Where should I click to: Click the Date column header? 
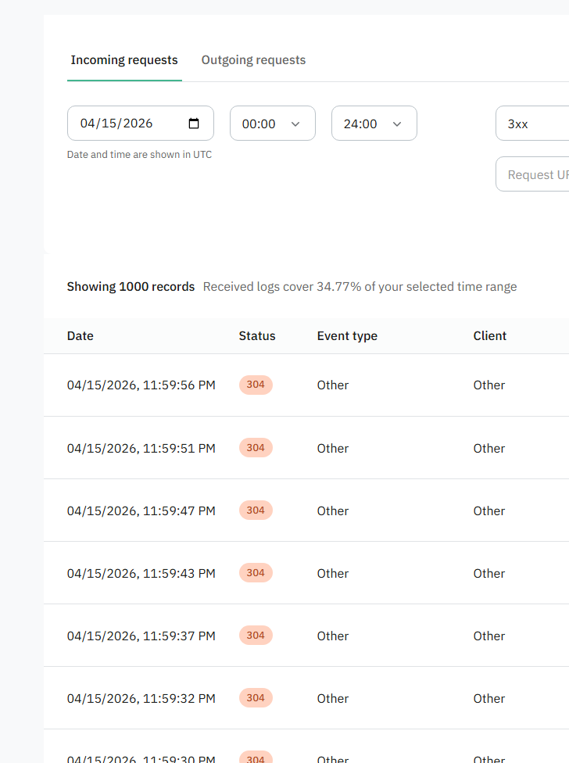(80, 335)
